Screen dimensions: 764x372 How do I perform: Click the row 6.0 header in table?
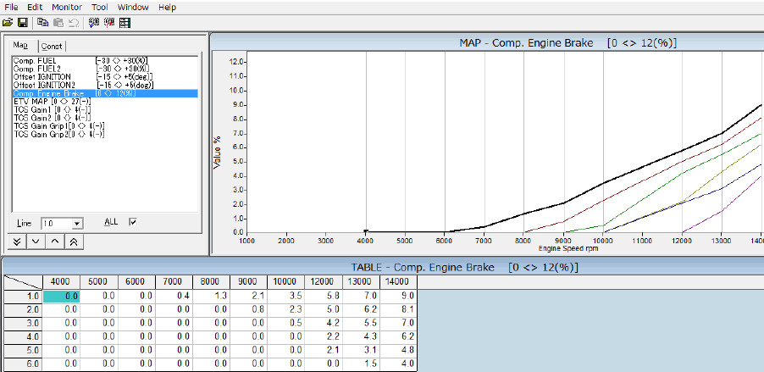[x=22, y=364]
